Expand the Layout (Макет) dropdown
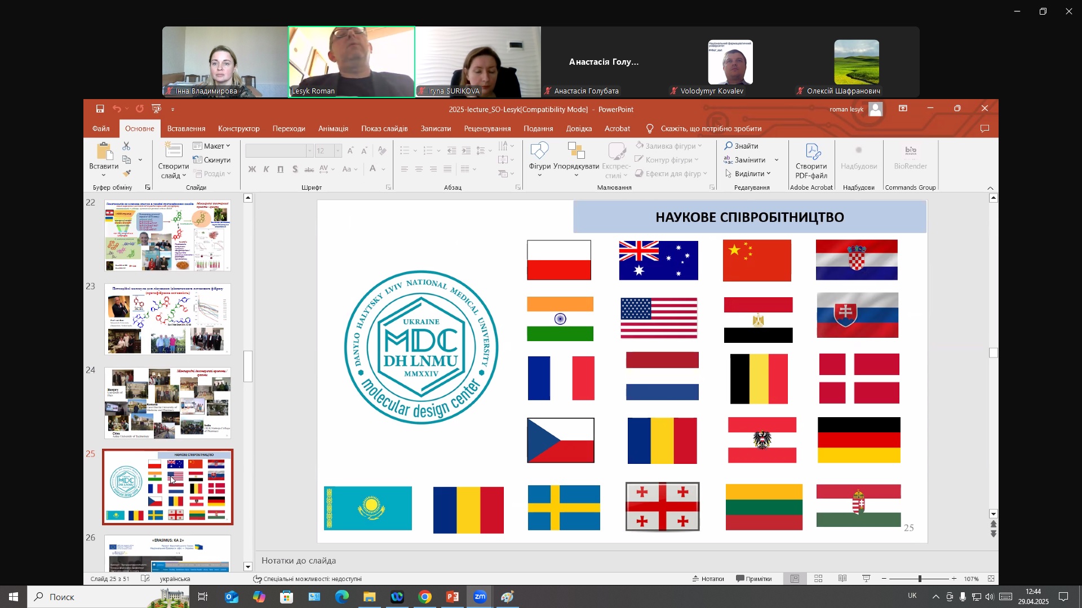Image resolution: width=1082 pixels, height=608 pixels. 212,146
